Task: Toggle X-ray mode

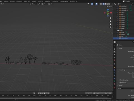Action: click(101, 4)
